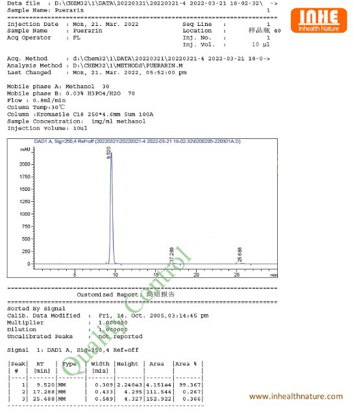Image resolution: width=357 pixels, height=411 pixels.
Task: Click the INHE Inhealth Nature logo
Action: tap(319, 20)
